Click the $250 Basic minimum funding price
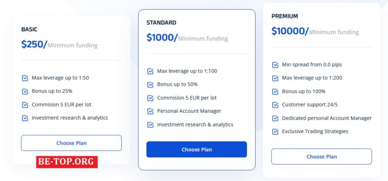Screen dimensions: 388x181 (34, 44)
